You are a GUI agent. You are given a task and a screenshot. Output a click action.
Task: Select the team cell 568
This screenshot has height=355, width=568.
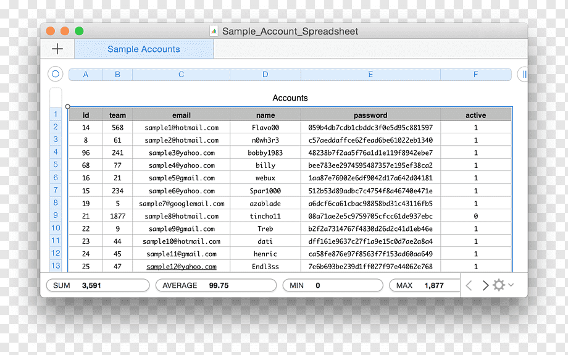[x=118, y=128]
